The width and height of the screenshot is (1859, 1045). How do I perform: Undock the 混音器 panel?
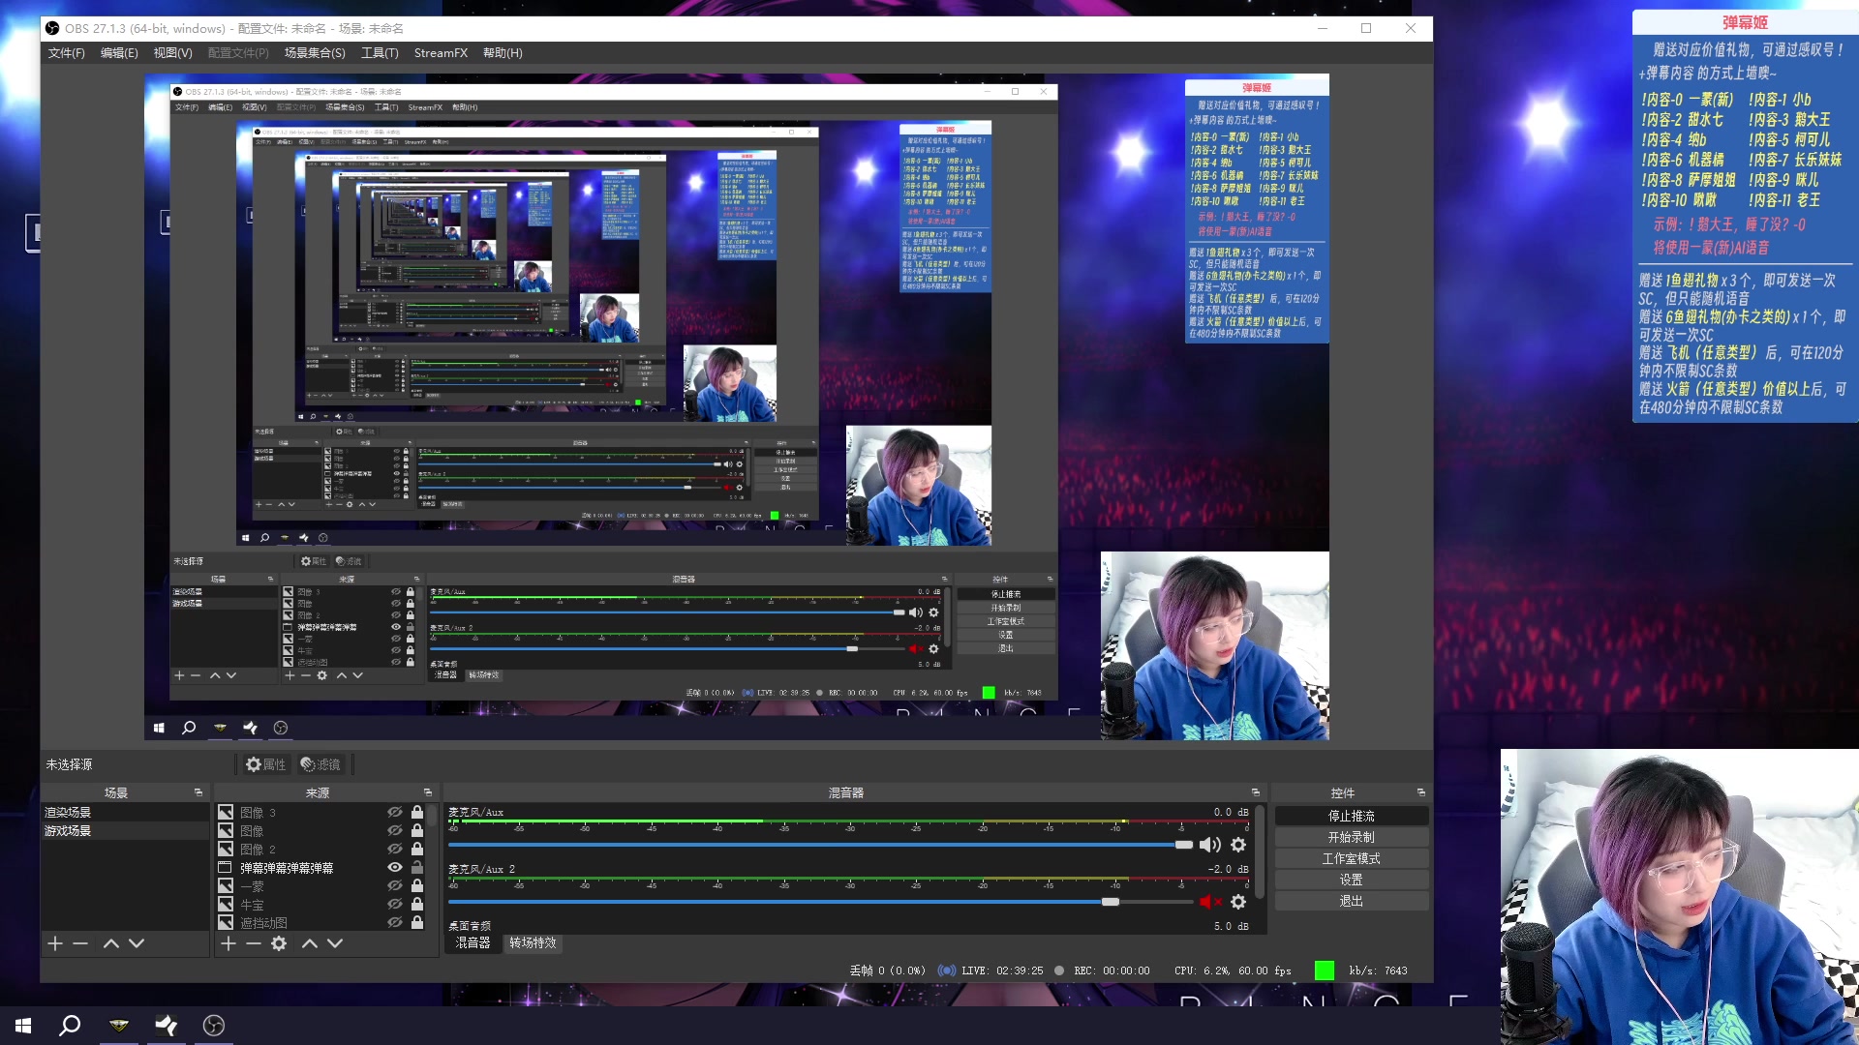[x=1256, y=792]
